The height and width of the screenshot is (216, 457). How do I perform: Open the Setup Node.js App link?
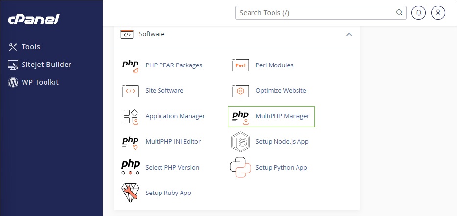click(282, 142)
